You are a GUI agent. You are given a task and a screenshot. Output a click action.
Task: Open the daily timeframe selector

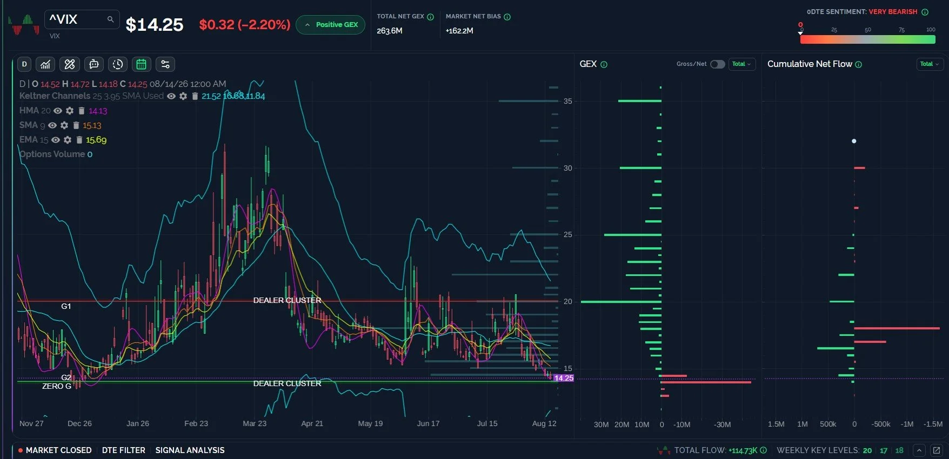[x=24, y=64]
